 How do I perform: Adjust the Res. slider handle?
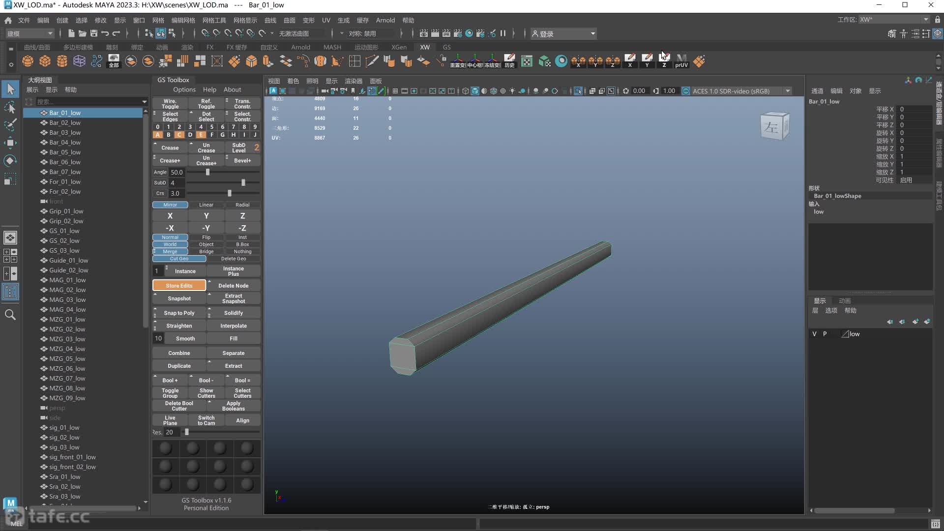(186, 432)
